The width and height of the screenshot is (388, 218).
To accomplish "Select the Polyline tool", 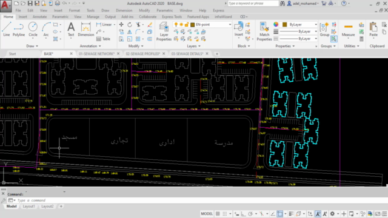I will coord(19,29).
